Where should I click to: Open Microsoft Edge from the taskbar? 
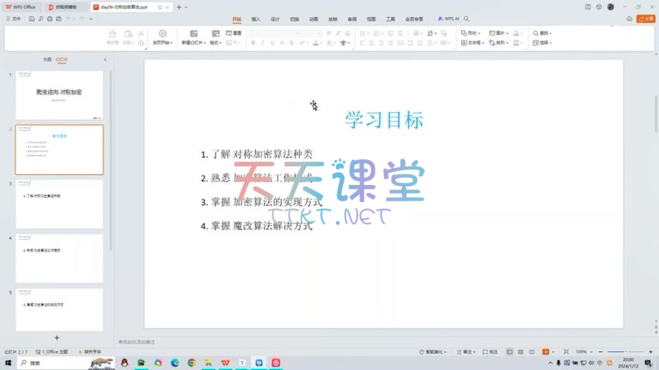pos(174,362)
